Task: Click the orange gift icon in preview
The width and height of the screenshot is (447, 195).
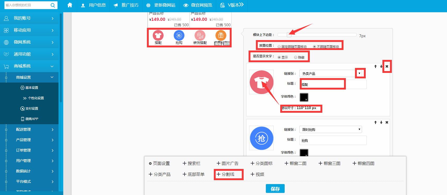Action: coord(221,35)
